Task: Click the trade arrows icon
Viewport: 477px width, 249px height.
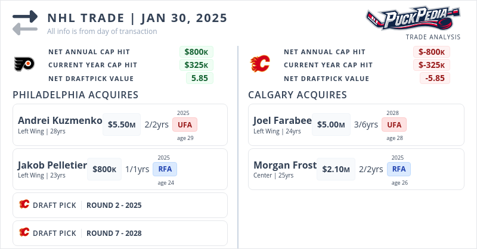Action: pyautogui.click(x=25, y=22)
